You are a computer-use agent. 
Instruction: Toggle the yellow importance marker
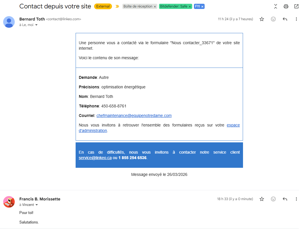click(x=117, y=6)
